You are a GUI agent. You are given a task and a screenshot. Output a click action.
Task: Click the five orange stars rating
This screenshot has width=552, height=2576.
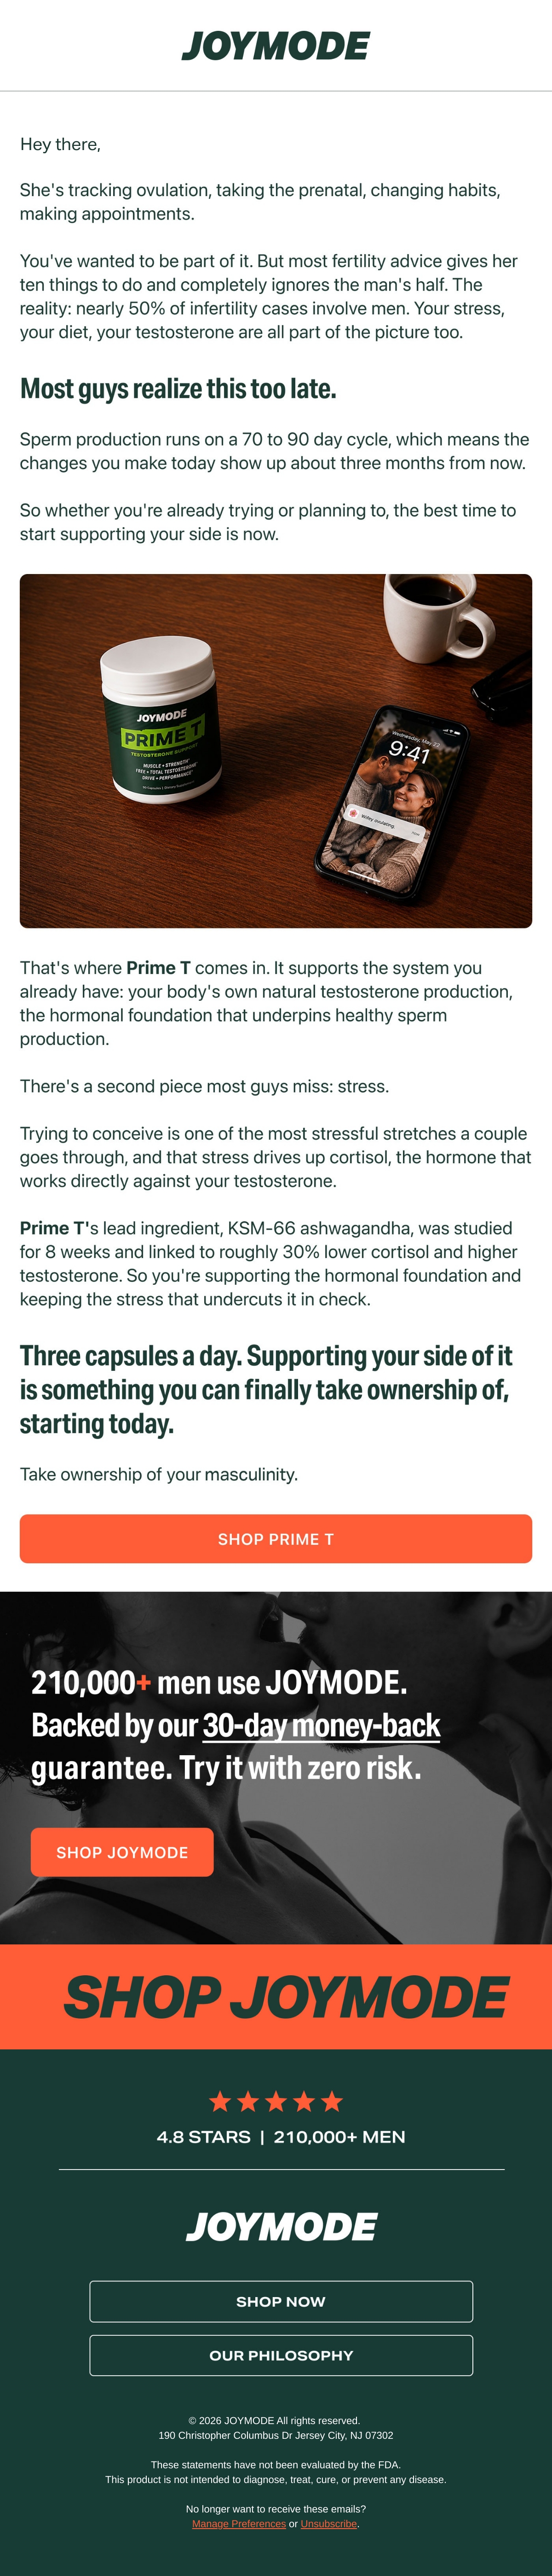tap(276, 2102)
